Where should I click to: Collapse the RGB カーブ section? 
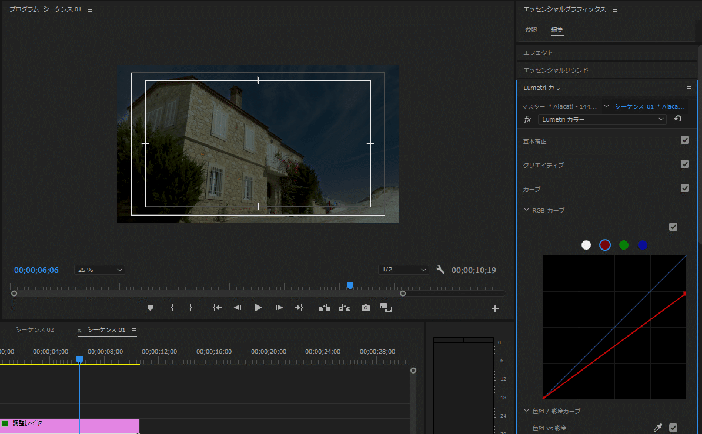click(527, 210)
